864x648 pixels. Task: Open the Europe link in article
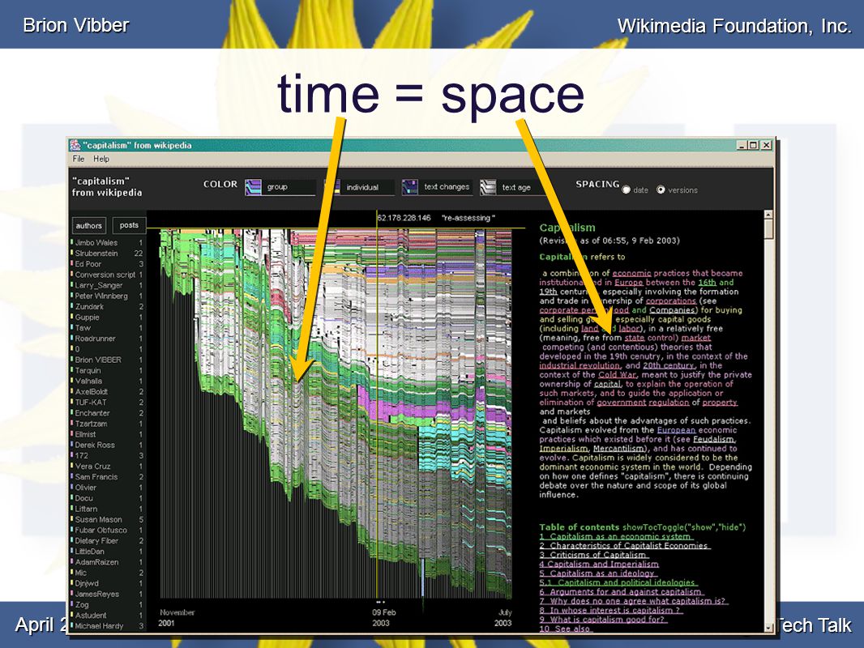tap(629, 283)
